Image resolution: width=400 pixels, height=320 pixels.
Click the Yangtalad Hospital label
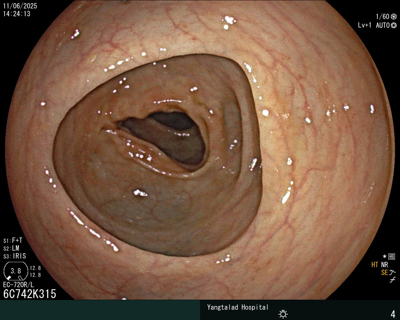[x=238, y=307]
